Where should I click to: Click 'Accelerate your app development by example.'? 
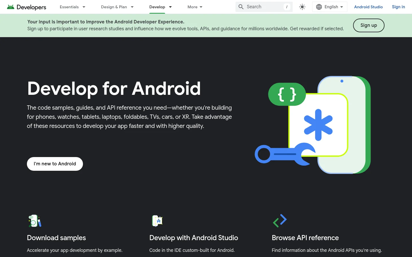[75, 250]
